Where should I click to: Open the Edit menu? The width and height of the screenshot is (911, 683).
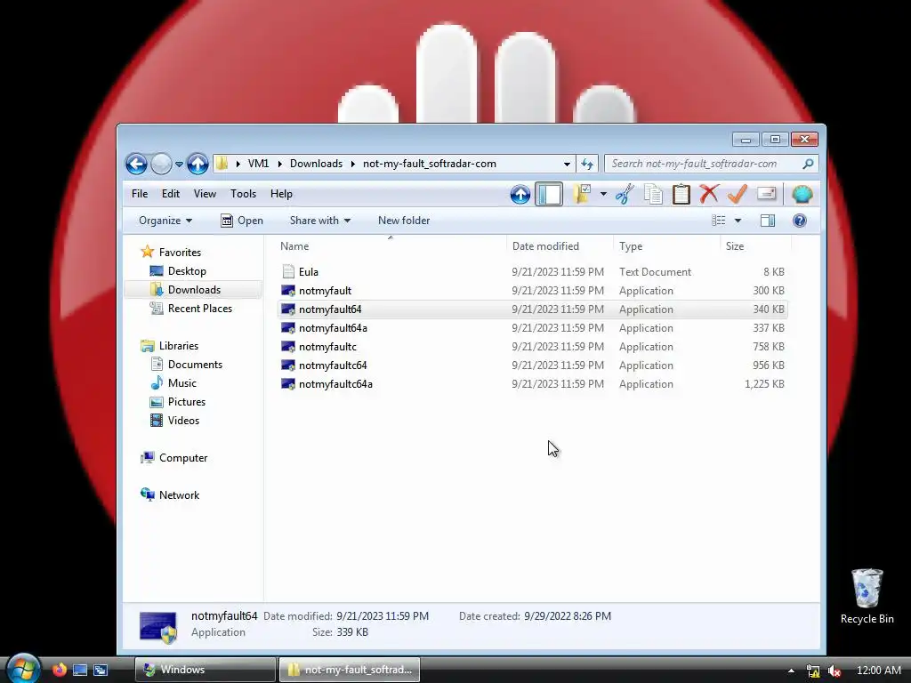tap(170, 194)
